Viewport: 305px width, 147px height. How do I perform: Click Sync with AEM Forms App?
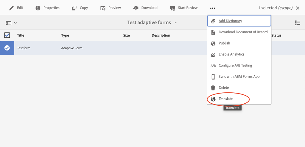point(239,77)
